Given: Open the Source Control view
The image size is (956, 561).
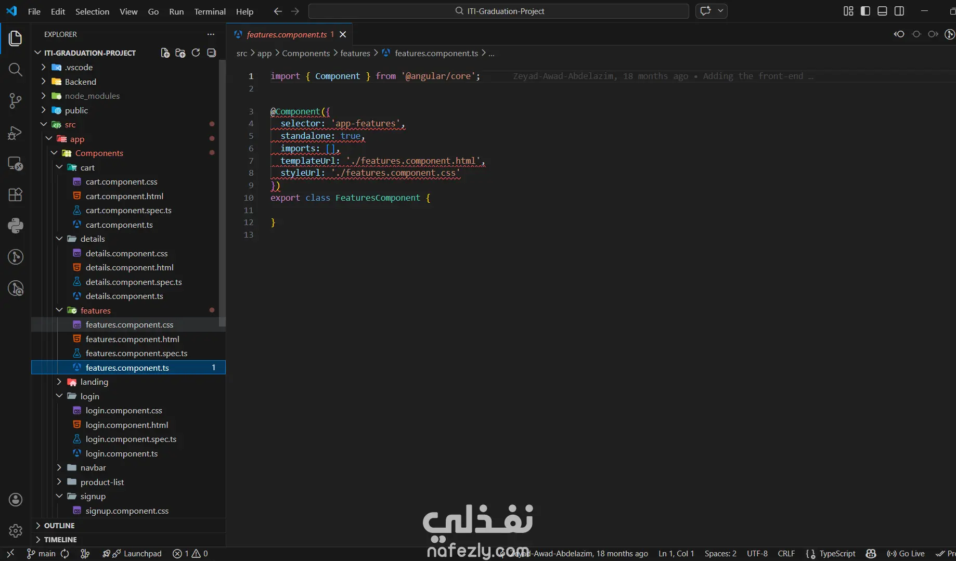Looking at the screenshot, I should [16, 101].
